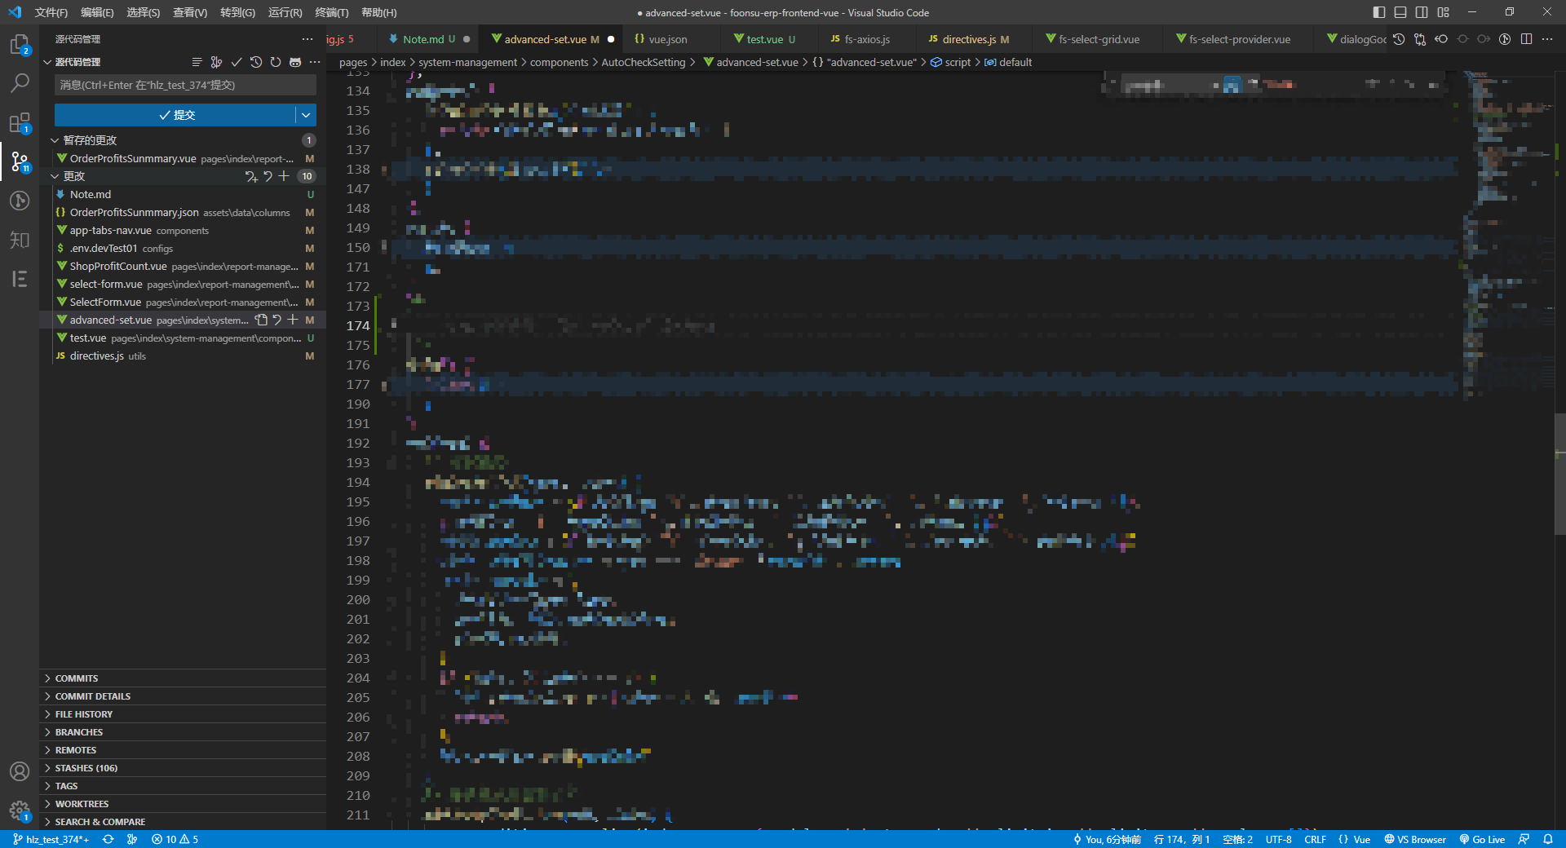
Task: Click the commit message input field
Action: tap(185, 85)
